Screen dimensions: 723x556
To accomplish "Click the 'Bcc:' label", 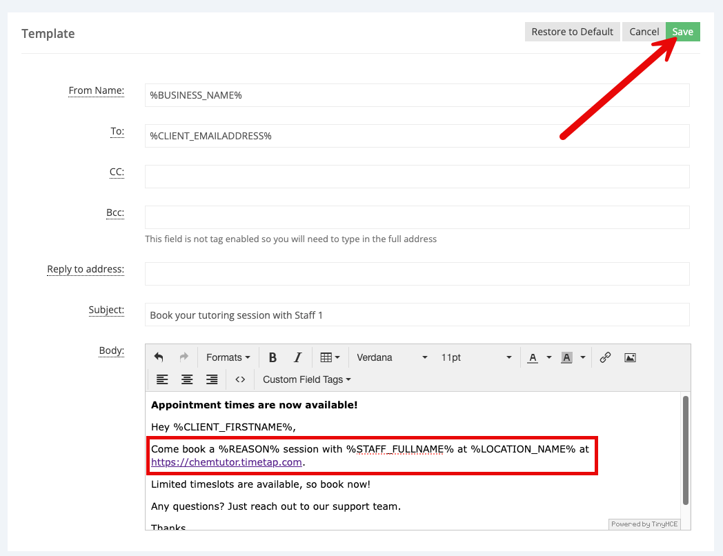I will [x=115, y=212].
